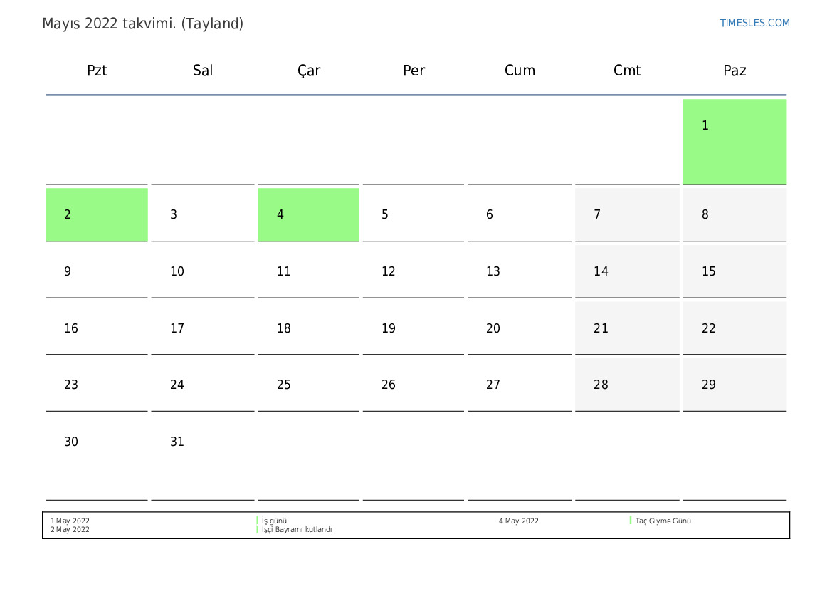
Task: Click the İşçi Bayramı kutlandı legend label
Action: click(x=297, y=530)
